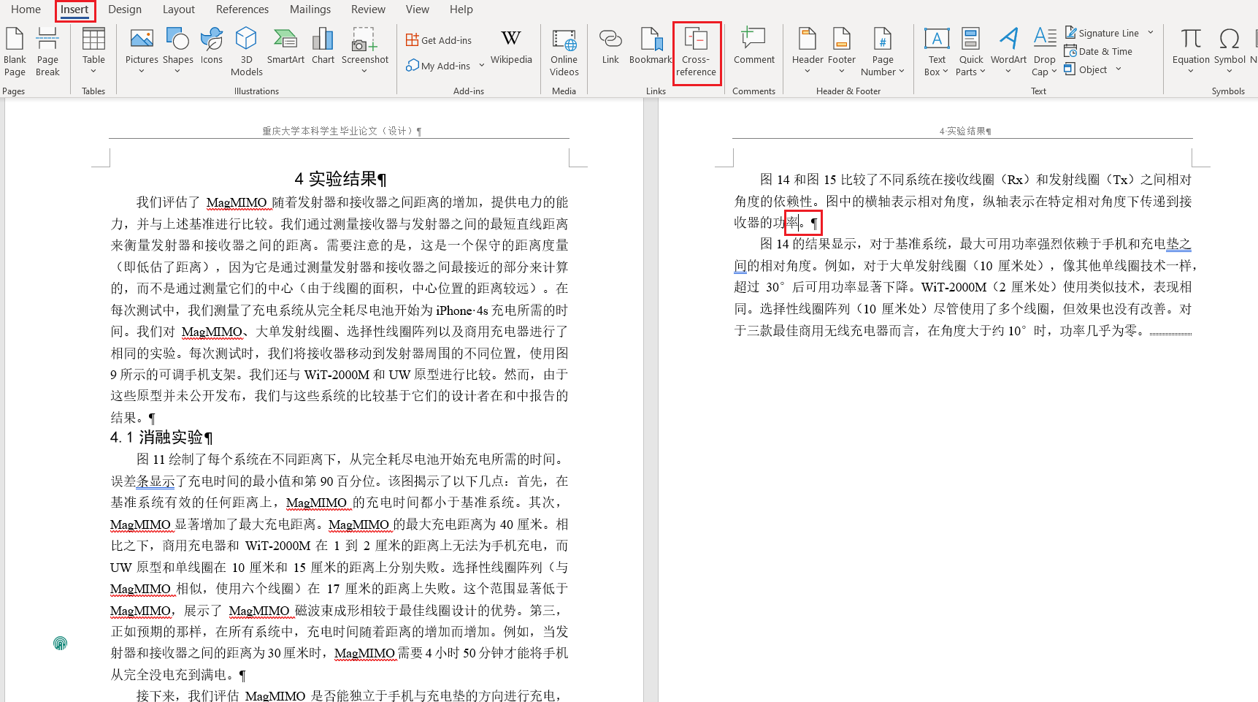Open the Layout tab
Screen dimensions: 1258x702
[179, 9]
